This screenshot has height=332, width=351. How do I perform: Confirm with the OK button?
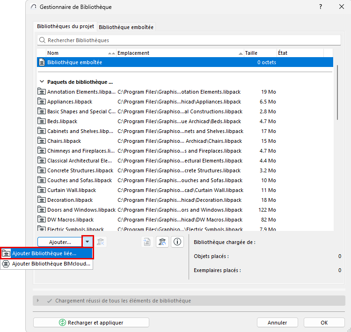point(324,323)
